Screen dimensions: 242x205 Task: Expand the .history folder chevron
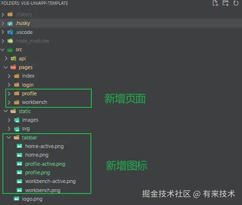tap(3, 15)
